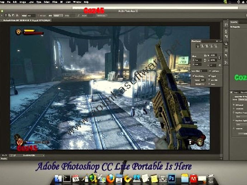Click the Add to selection icon
This screenshot has width=247, height=185.
click(9, 15)
